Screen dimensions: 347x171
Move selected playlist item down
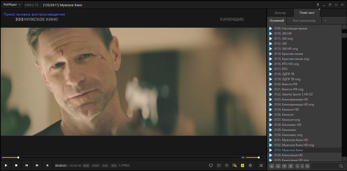(x=285, y=166)
